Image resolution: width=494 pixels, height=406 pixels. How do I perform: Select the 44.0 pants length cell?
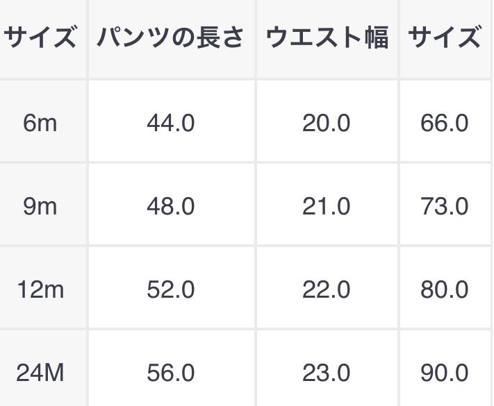(x=171, y=123)
